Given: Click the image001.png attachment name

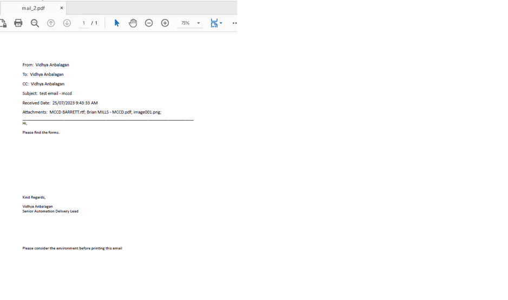Looking at the screenshot, I should (x=147, y=112).
